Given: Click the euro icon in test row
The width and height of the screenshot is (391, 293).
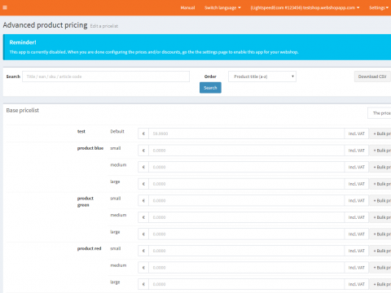Looking at the screenshot, I should [x=143, y=133].
